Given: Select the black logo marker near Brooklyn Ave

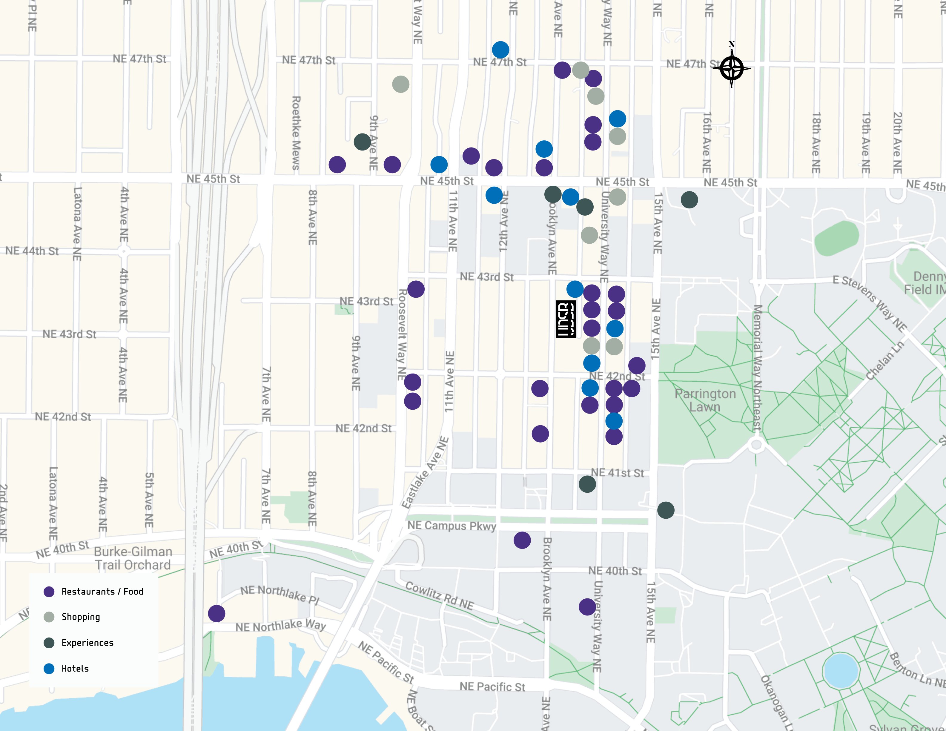Looking at the screenshot, I should [566, 320].
